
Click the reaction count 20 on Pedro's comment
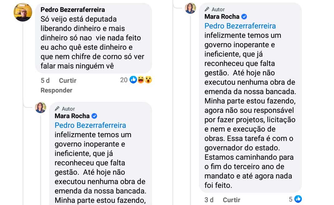tap(124, 80)
